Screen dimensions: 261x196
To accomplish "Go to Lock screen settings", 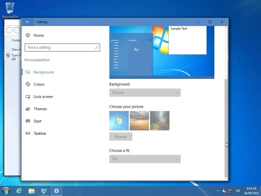I will [43, 97].
